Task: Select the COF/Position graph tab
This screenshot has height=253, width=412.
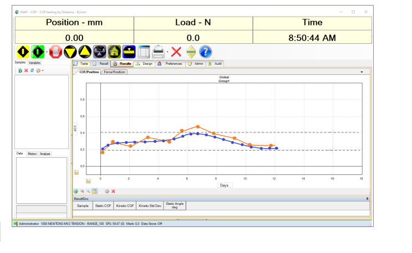Action: tap(89, 72)
